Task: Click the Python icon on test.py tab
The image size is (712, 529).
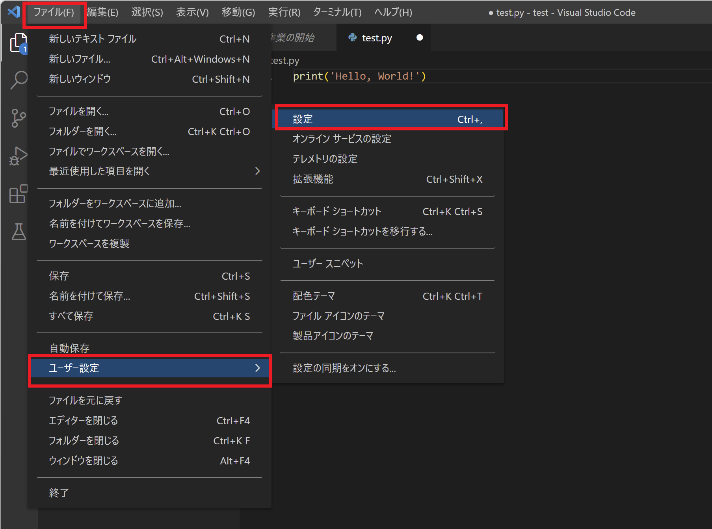Action: [x=352, y=37]
